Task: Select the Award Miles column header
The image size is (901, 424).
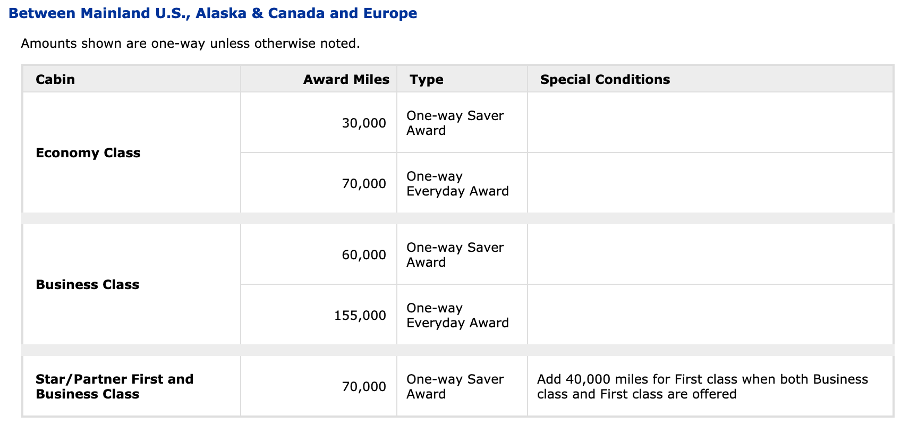Action: 346,80
